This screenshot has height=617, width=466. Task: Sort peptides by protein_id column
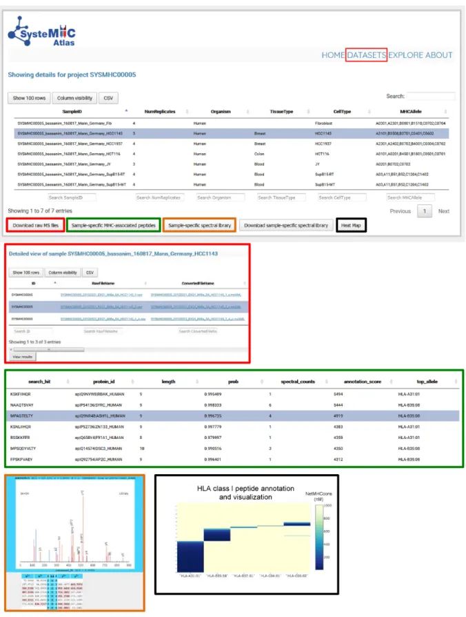(103, 382)
